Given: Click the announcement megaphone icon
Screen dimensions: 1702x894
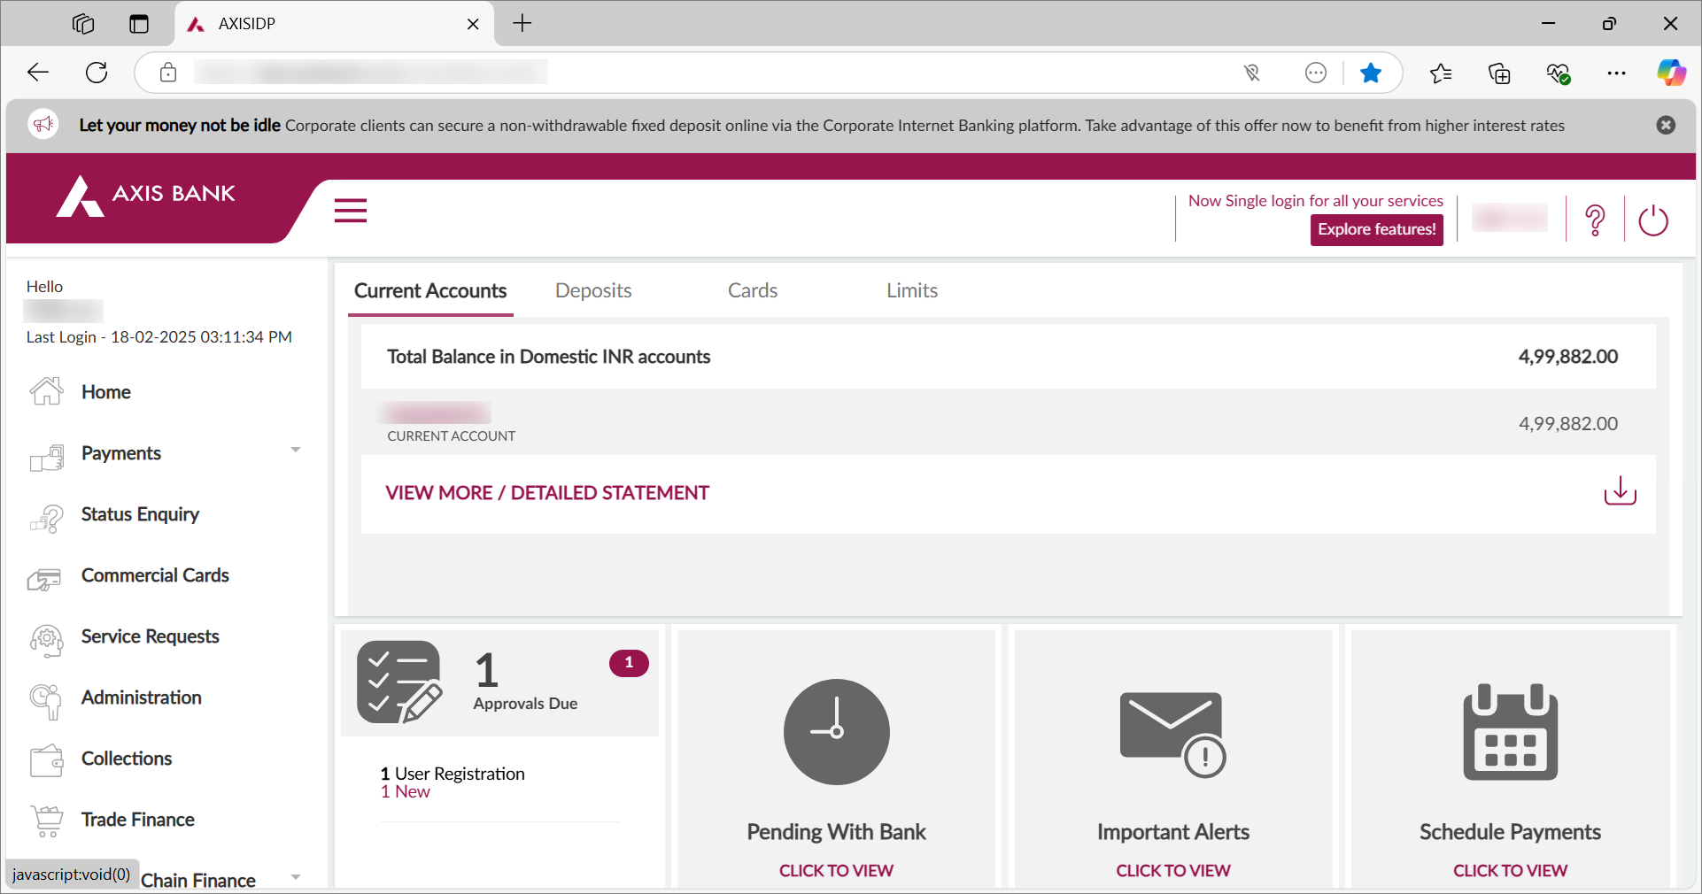Looking at the screenshot, I should [44, 125].
